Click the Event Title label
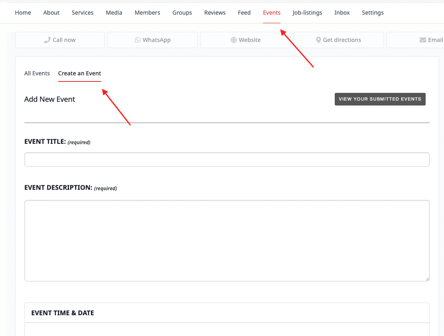Screen dimensions: 444x336 [45, 141]
